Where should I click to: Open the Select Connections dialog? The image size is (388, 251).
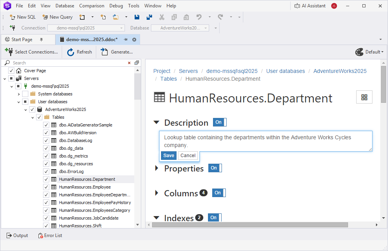pos(31,52)
